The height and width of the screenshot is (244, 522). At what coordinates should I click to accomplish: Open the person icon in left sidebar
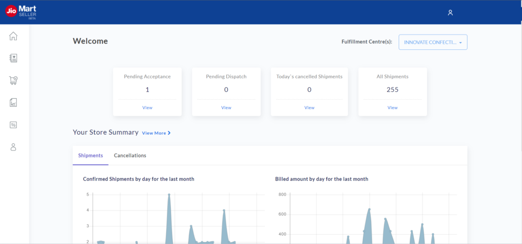point(13,147)
